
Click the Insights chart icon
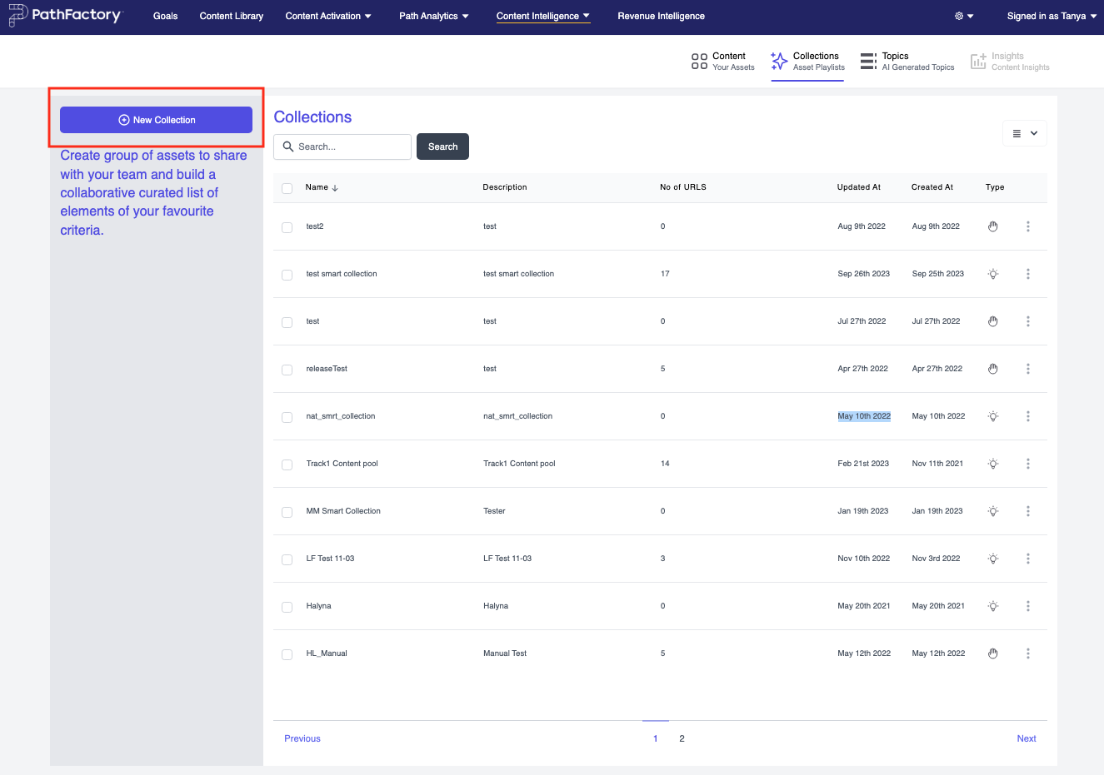[978, 61]
